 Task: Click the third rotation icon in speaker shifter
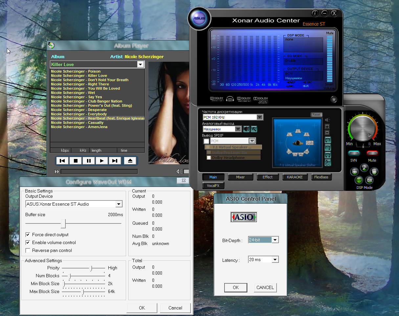(x=328, y=155)
